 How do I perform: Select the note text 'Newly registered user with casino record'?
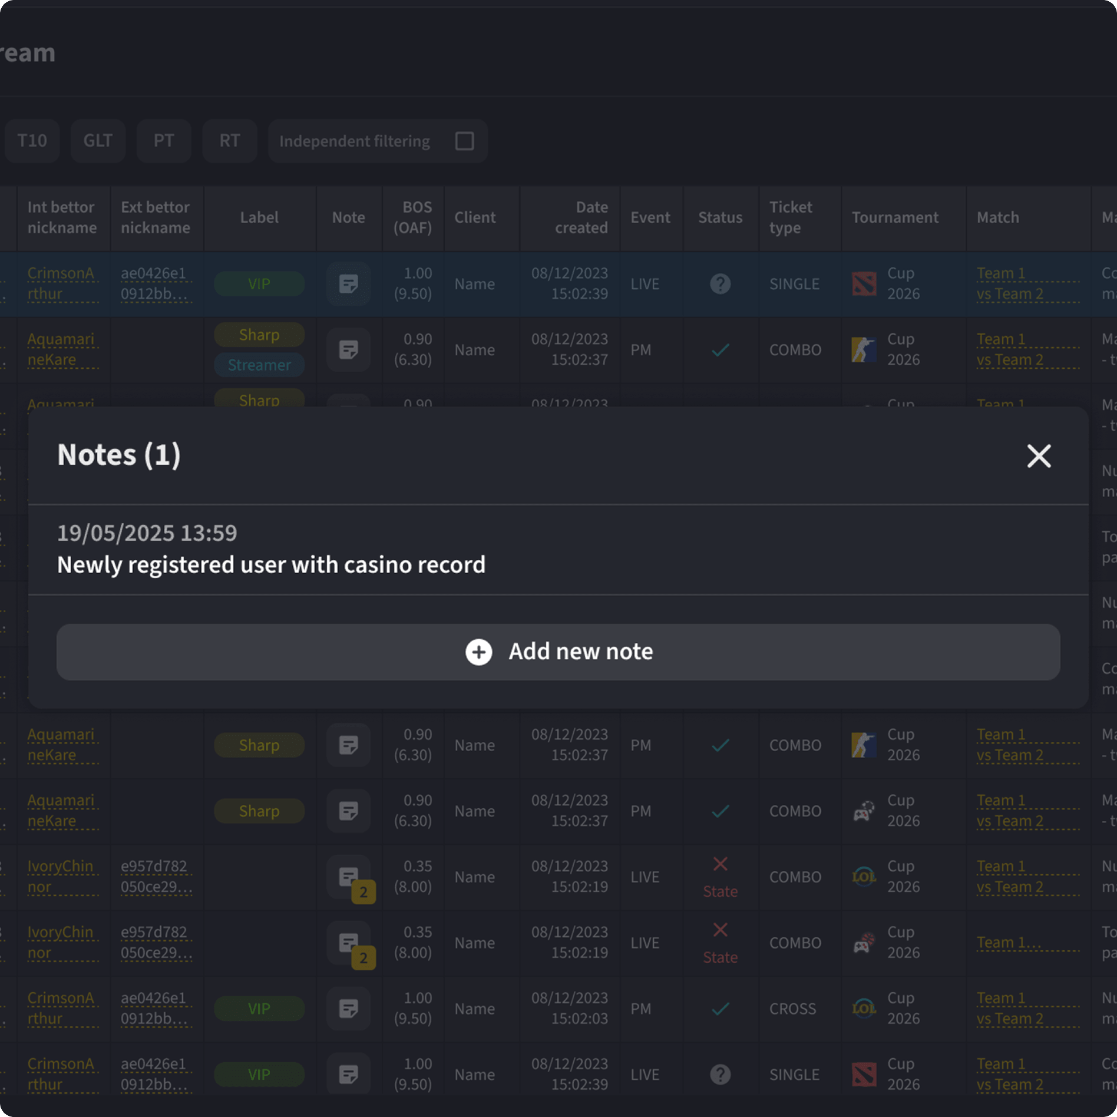pos(271,565)
